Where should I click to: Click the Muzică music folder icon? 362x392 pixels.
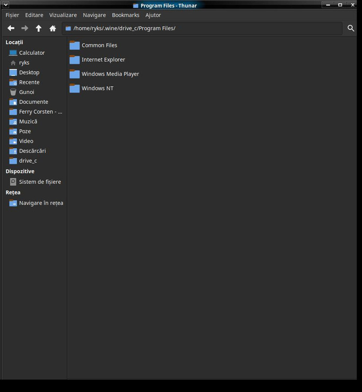tap(13, 122)
